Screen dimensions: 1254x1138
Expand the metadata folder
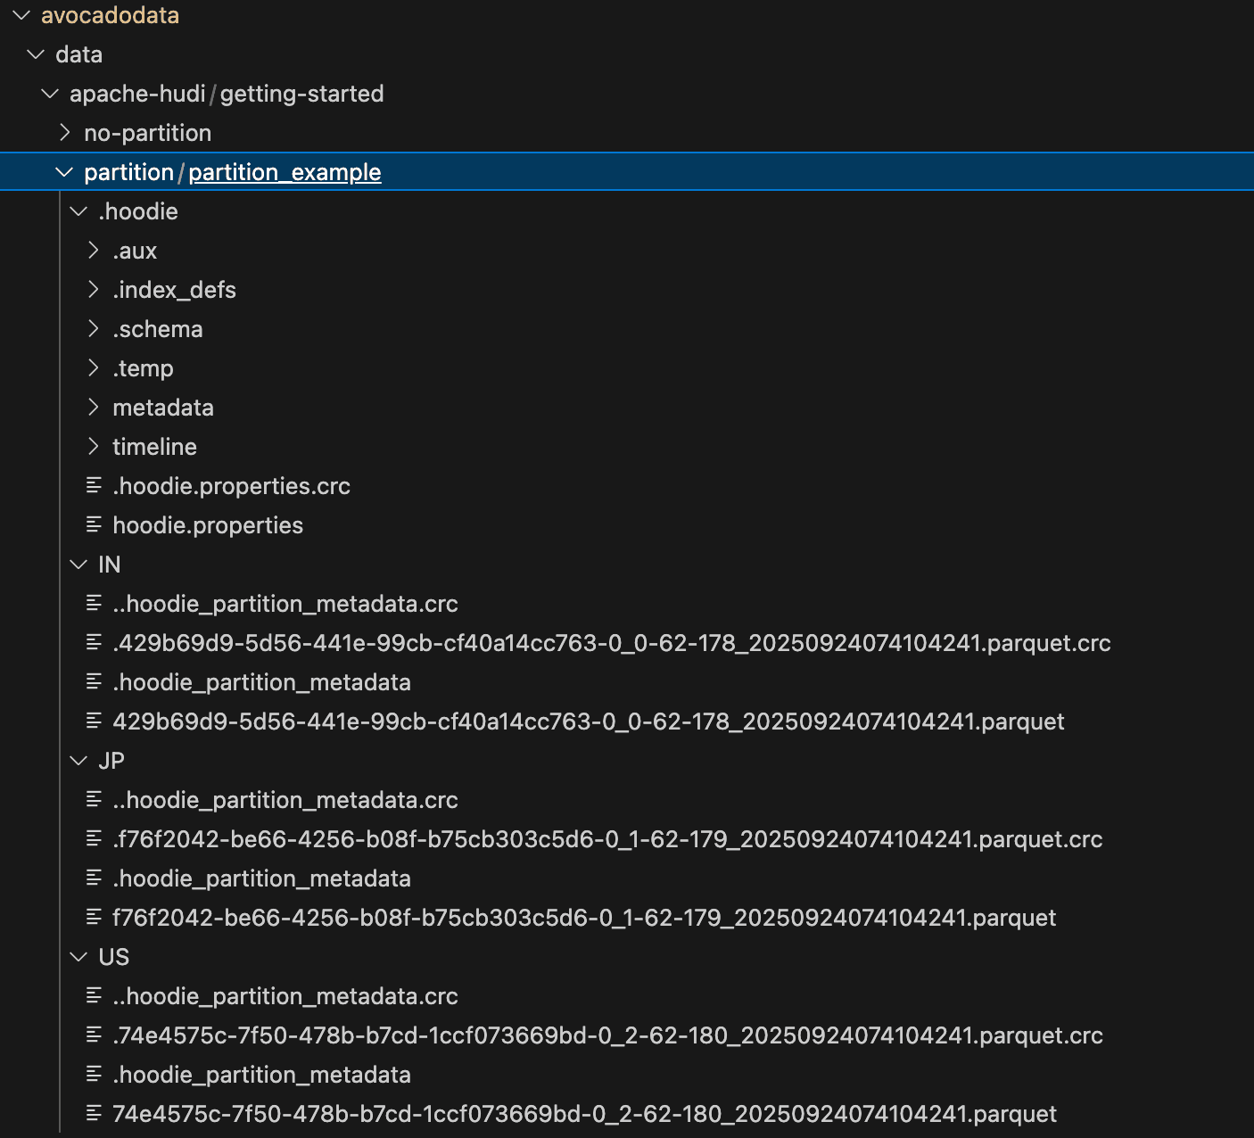tap(94, 407)
